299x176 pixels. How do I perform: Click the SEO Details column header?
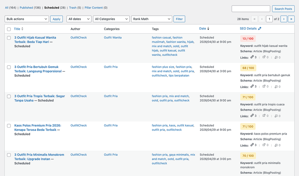248,28
